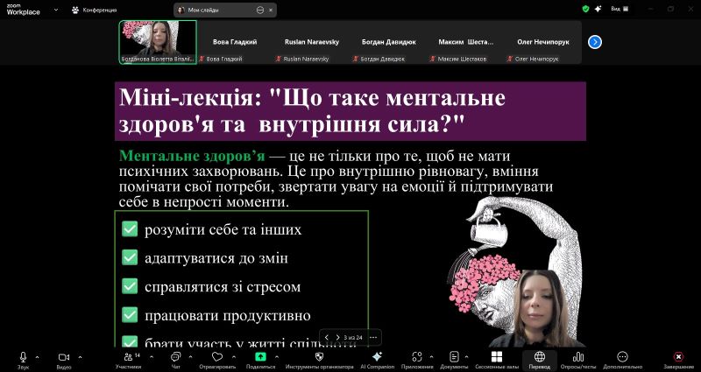Select Ruslan Naraevsky's participant tile
Viewport: 701px width, 372px height.
point(303,42)
